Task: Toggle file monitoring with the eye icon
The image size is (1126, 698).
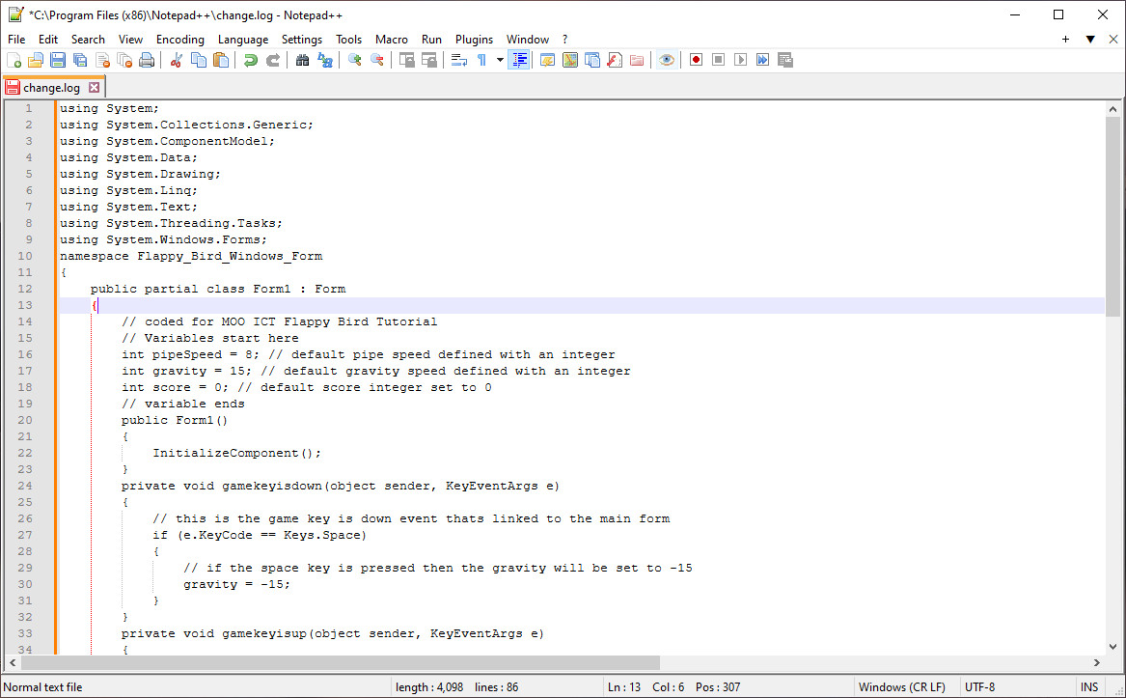Action: tap(667, 59)
